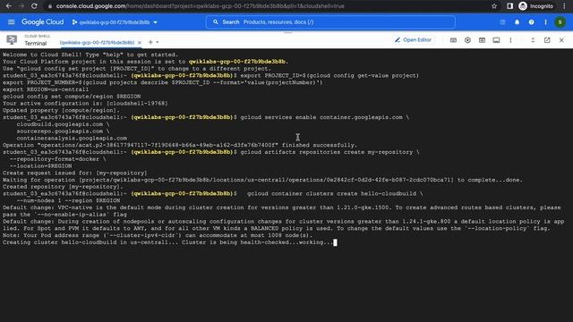
Task: Open user account avatar
Action: (x=560, y=22)
